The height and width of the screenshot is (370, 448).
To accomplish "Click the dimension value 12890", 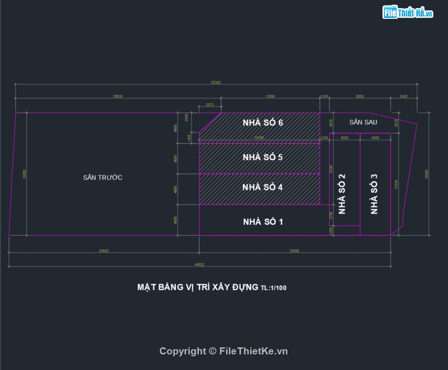I will 270,96.
